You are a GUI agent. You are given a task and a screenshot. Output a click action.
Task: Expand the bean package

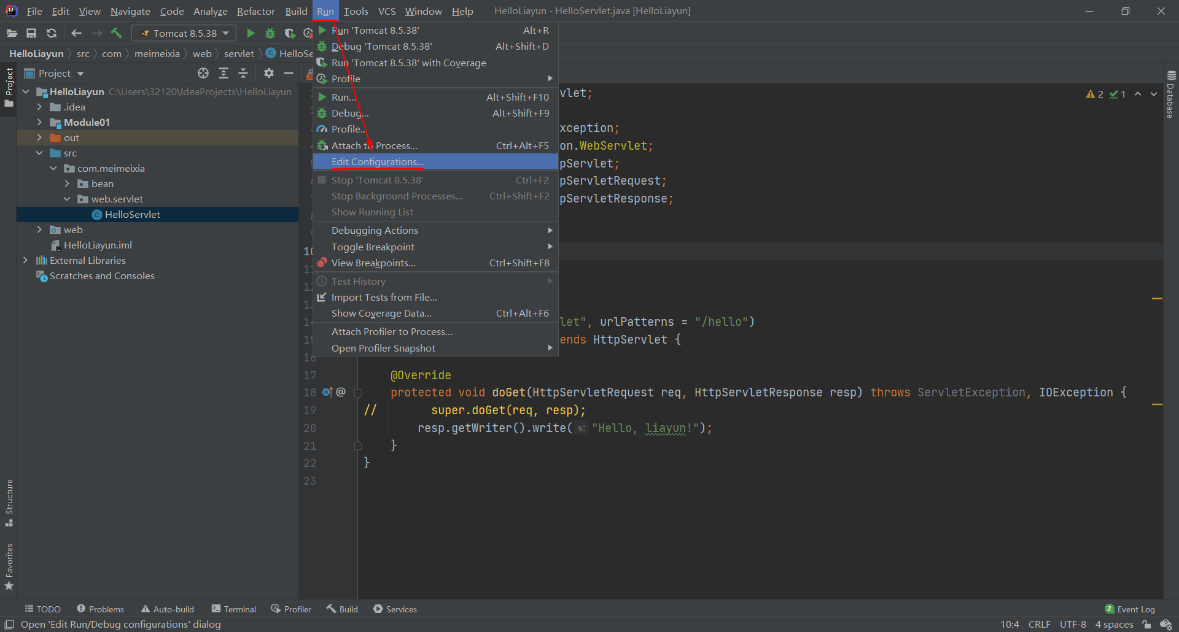[x=67, y=183]
